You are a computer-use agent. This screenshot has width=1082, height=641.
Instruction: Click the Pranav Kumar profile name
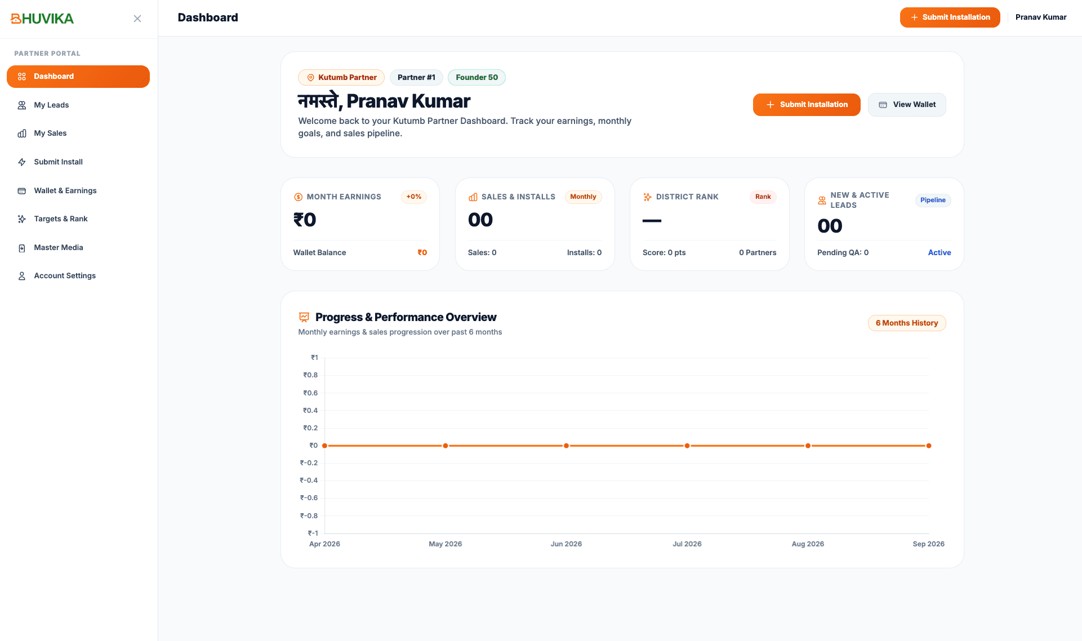[x=1041, y=17]
